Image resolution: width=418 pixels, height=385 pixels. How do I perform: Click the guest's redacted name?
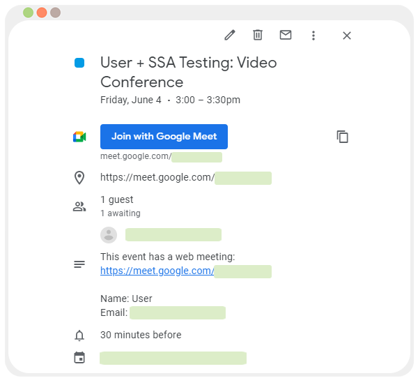[x=173, y=235]
